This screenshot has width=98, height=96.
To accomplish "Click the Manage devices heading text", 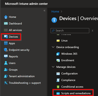I will pyautogui.click(x=66, y=67).
